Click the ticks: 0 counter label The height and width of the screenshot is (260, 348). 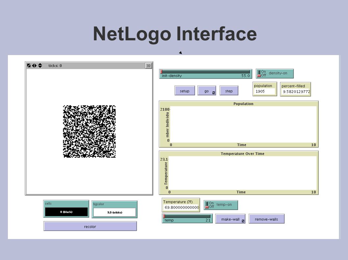[55, 66]
